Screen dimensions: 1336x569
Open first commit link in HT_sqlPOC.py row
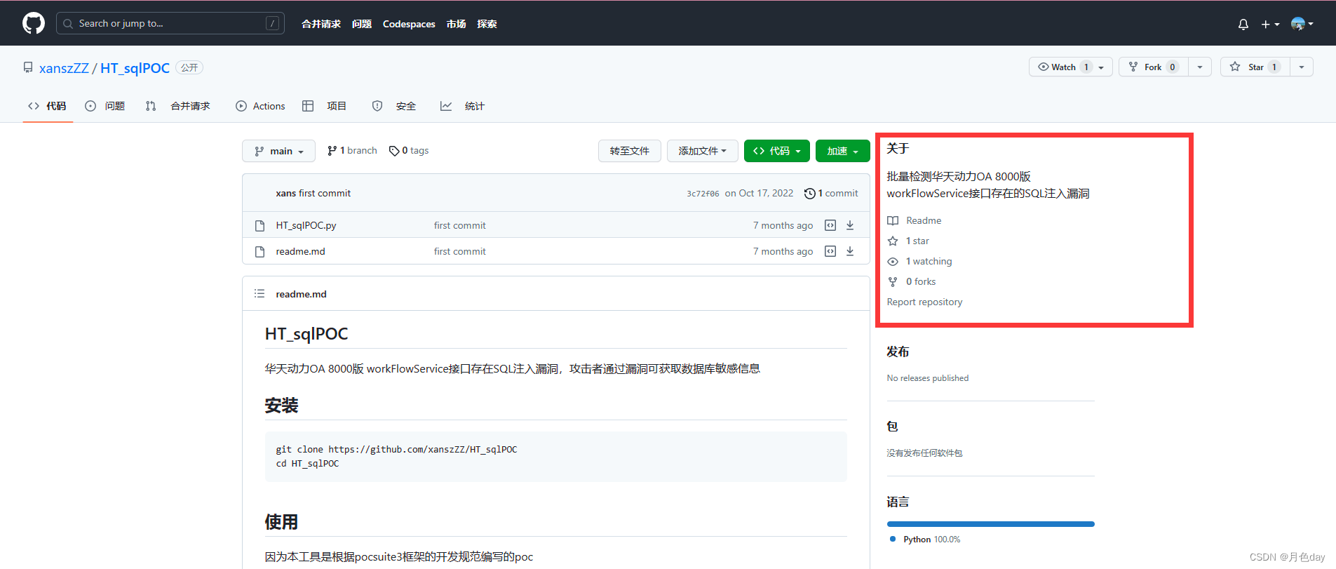point(459,225)
